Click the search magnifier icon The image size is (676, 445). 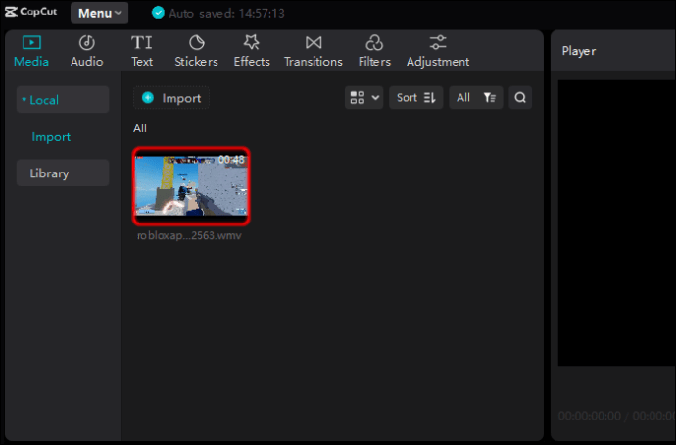520,98
